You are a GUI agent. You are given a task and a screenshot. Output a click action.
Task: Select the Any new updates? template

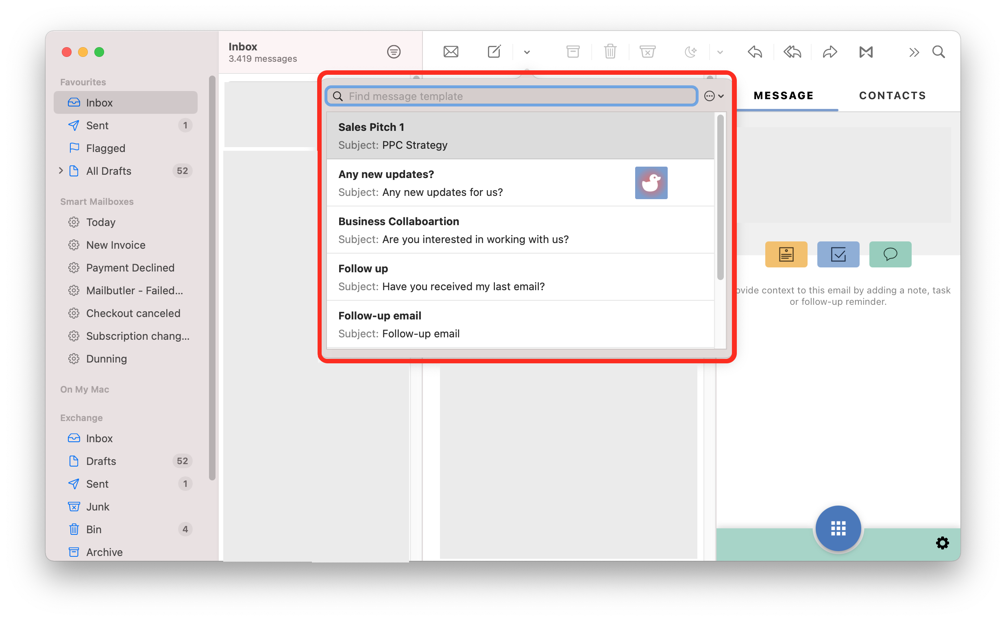point(524,183)
